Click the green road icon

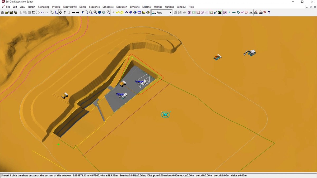click(220, 12)
